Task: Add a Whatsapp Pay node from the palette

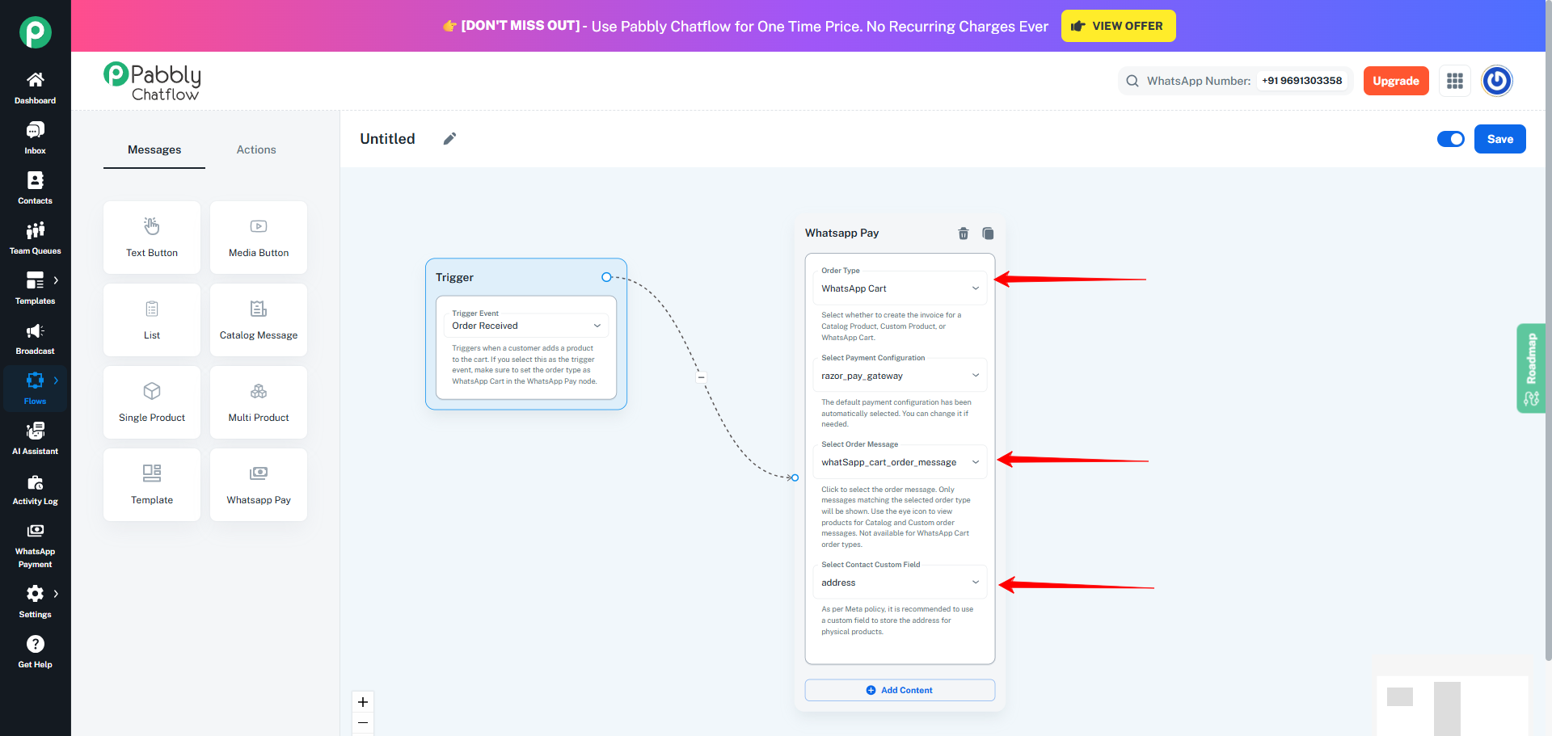Action: [259, 485]
